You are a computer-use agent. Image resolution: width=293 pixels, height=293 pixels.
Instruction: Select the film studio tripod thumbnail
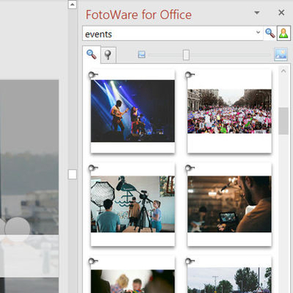pos(133,204)
